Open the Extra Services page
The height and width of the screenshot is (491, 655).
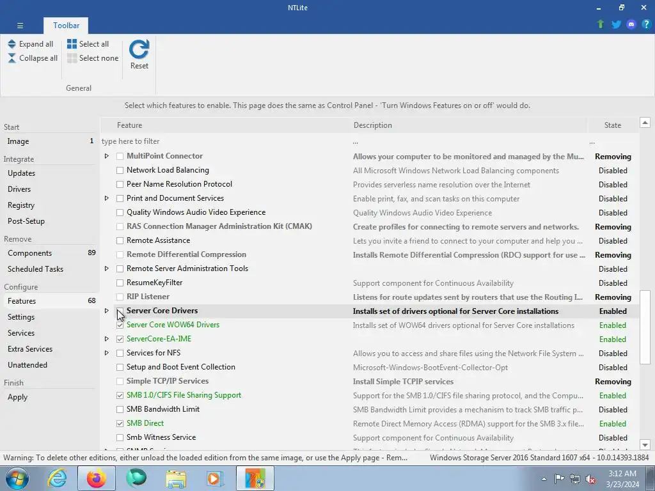click(x=50, y=349)
